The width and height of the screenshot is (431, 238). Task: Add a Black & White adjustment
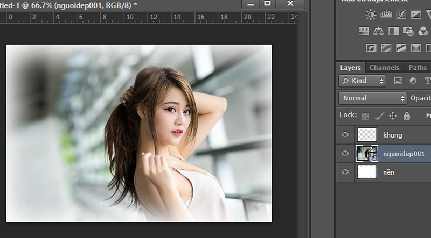tap(393, 31)
